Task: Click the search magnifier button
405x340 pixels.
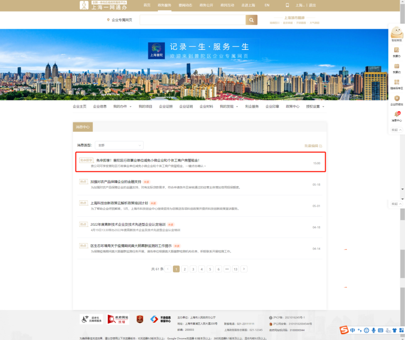Action: coord(251,20)
